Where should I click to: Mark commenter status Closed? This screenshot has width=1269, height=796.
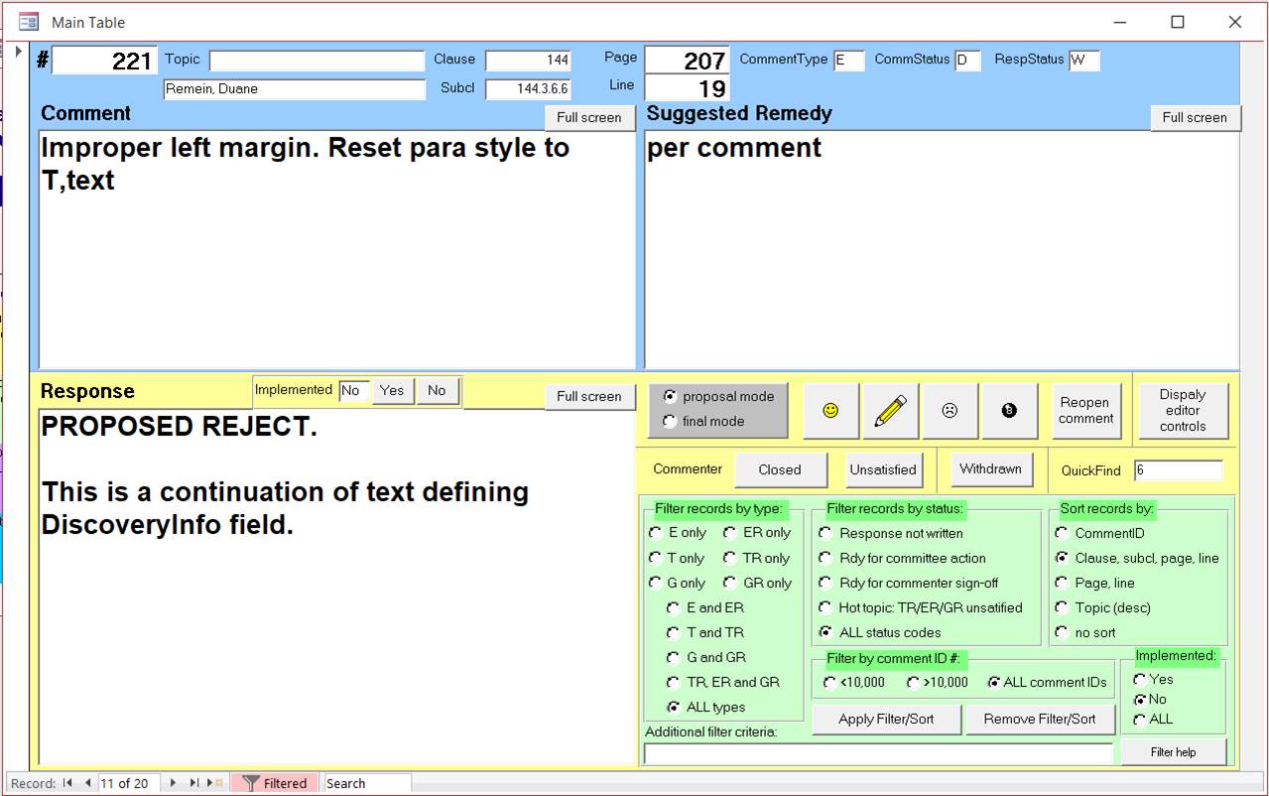780,469
